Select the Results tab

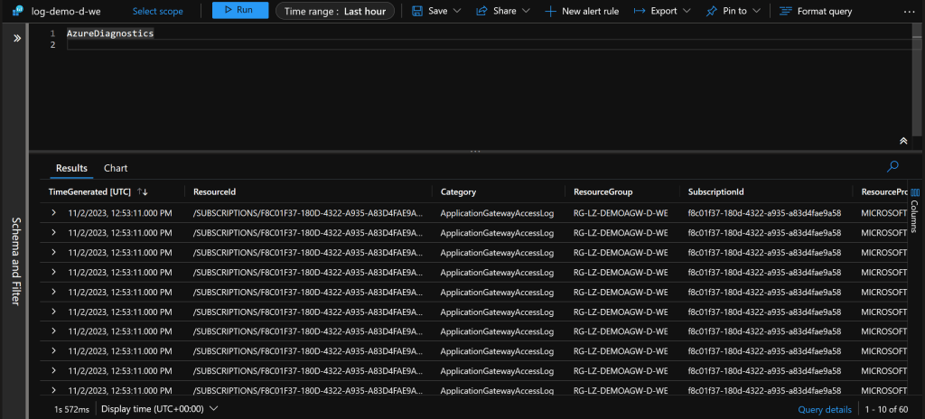[71, 168]
